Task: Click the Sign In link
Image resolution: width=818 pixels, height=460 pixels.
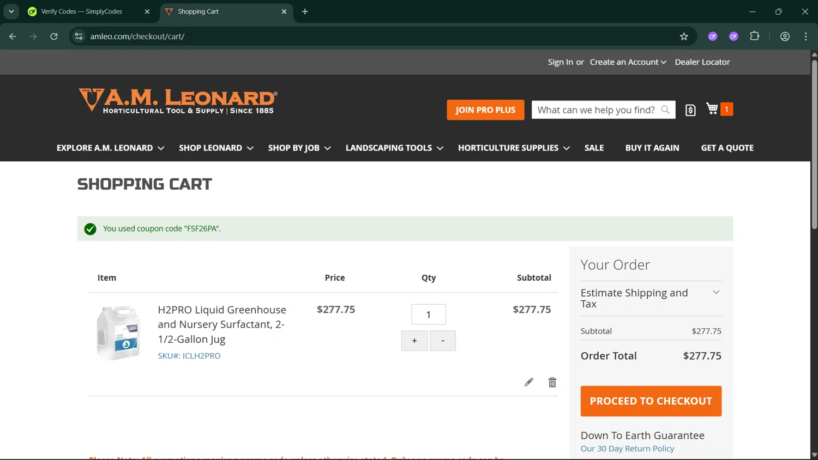Action: pos(560,62)
